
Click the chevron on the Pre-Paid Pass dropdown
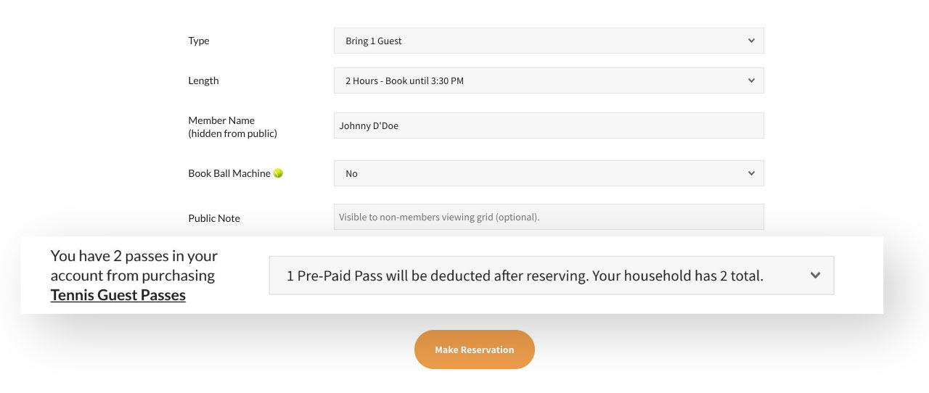pos(815,276)
